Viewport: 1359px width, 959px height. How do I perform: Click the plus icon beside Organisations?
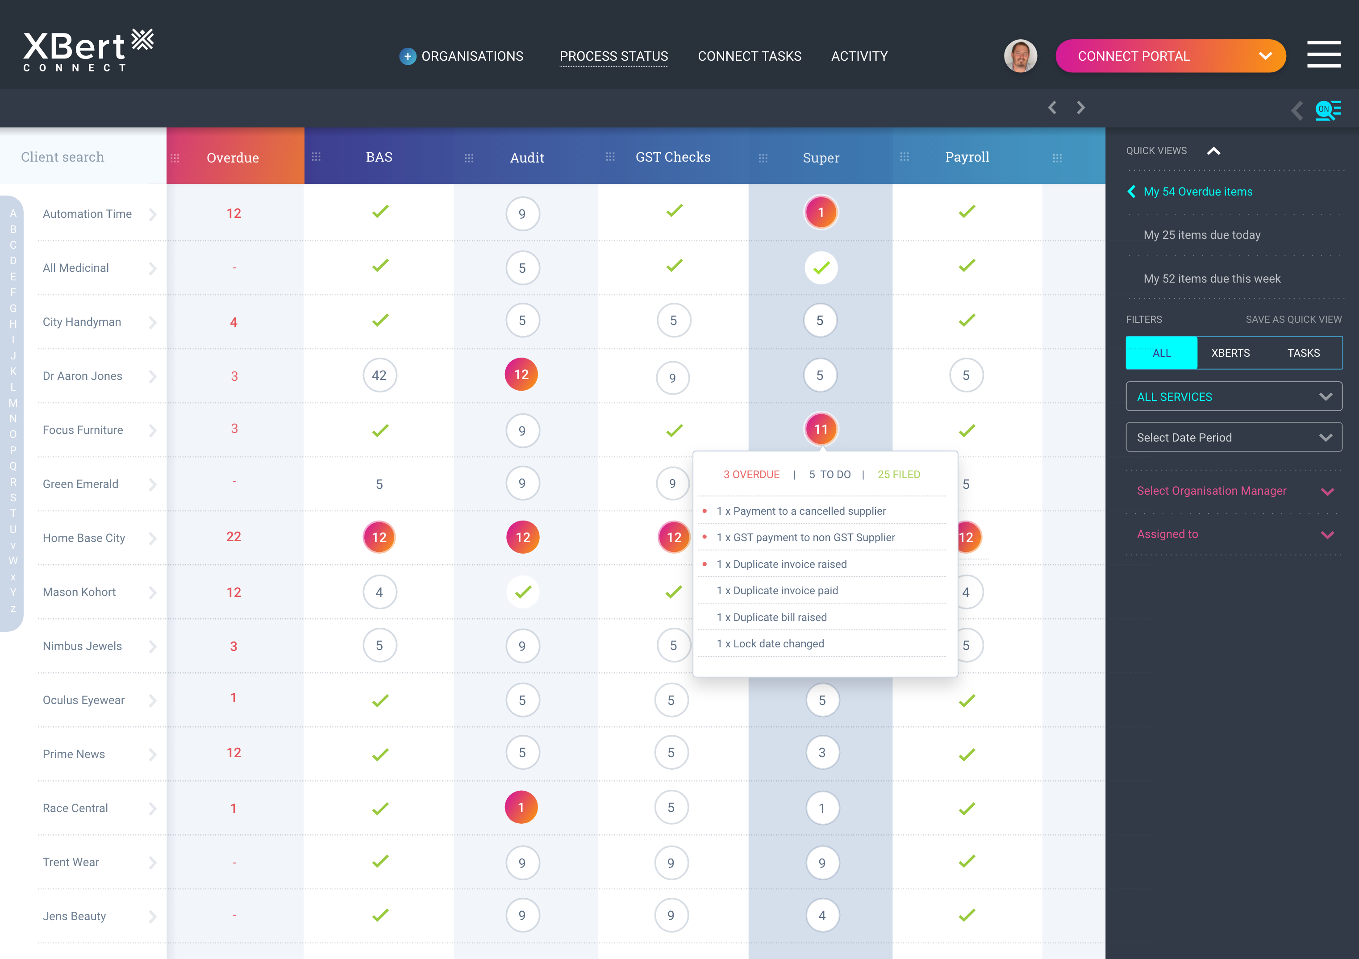[407, 56]
